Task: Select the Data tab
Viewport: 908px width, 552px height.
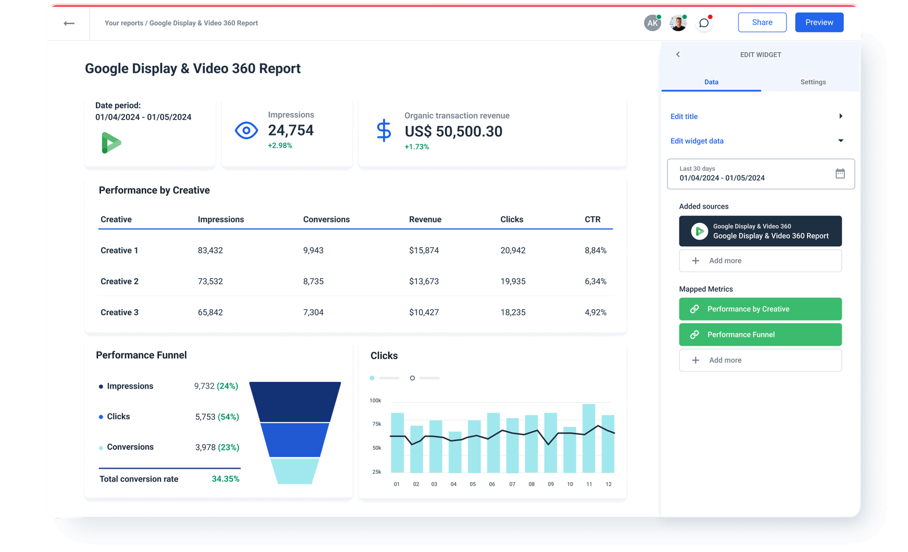Action: [711, 82]
